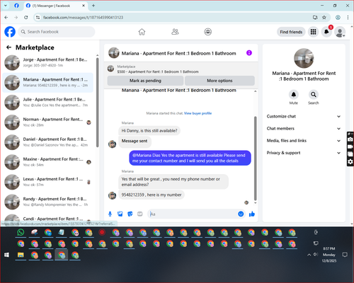
Task: Open Randy apartment conversation
Action: 48,202
